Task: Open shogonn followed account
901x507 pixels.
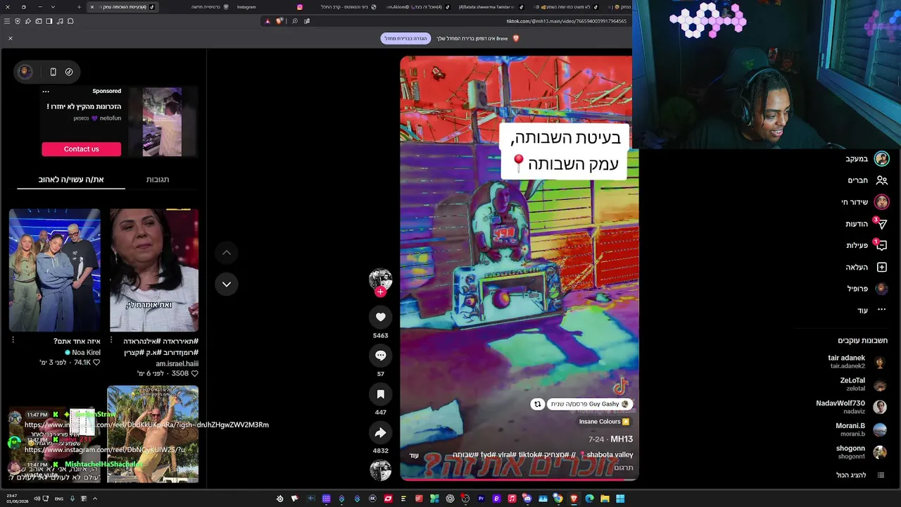Action: [x=860, y=452]
